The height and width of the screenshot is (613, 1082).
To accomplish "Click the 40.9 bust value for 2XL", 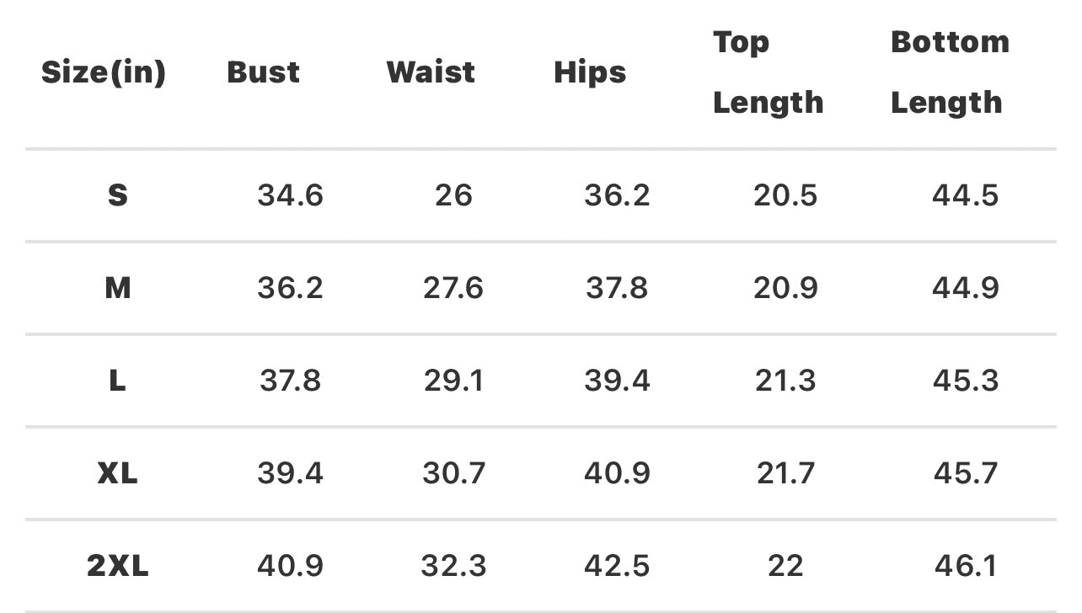I will click(x=290, y=566).
